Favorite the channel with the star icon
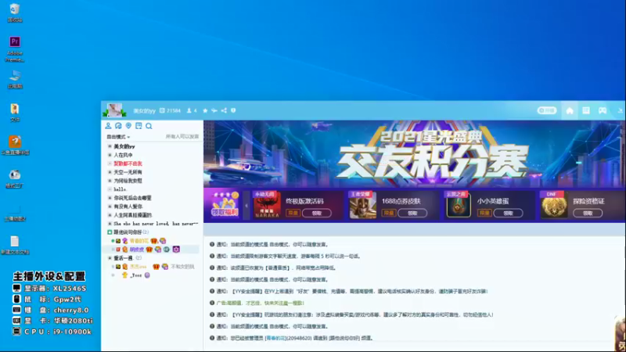The image size is (626, 352). pyautogui.click(x=205, y=110)
